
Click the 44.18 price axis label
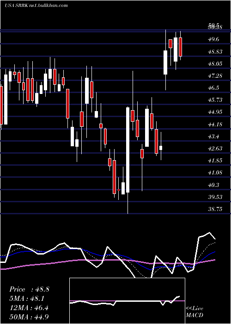(215, 124)
